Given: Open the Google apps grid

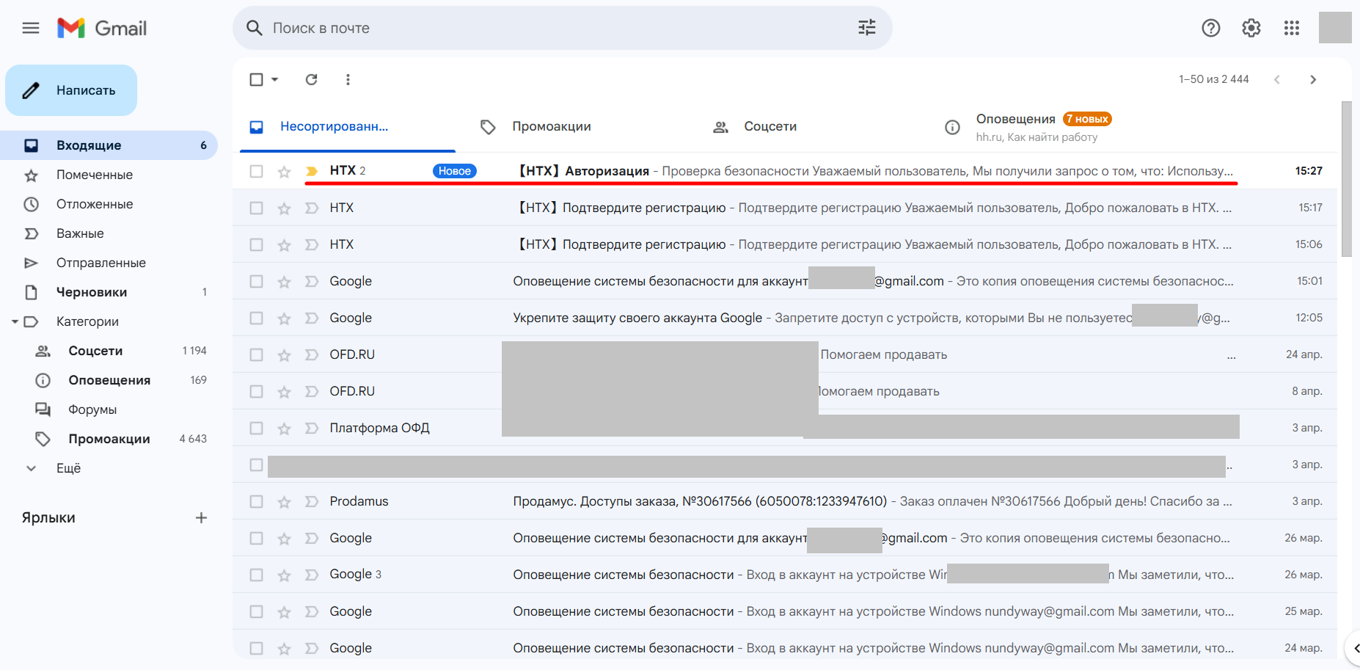Looking at the screenshot, I should click(x=1291, y=28).
